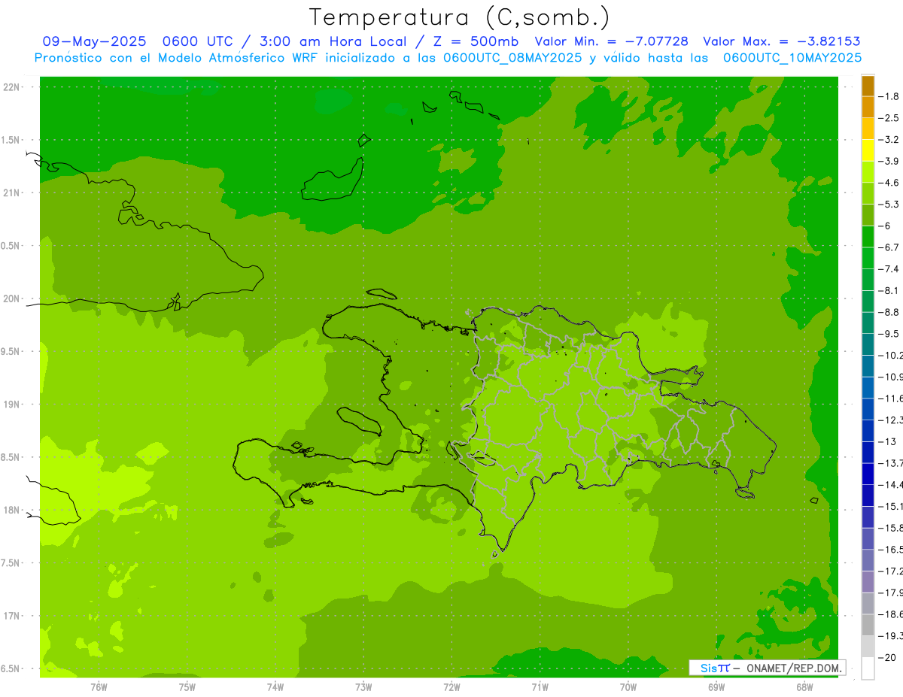Click the '20N' latitude axis label

click(12, 298)
